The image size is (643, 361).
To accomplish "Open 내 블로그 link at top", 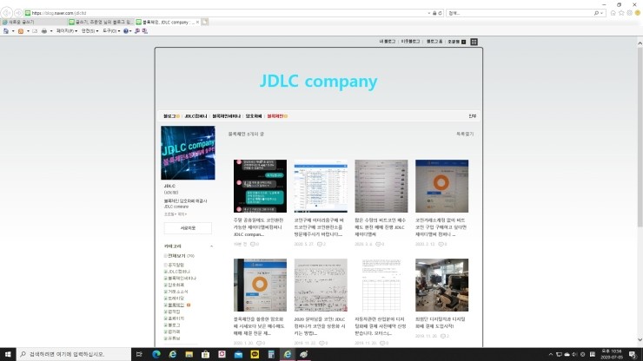I will (x=388, y=42).
